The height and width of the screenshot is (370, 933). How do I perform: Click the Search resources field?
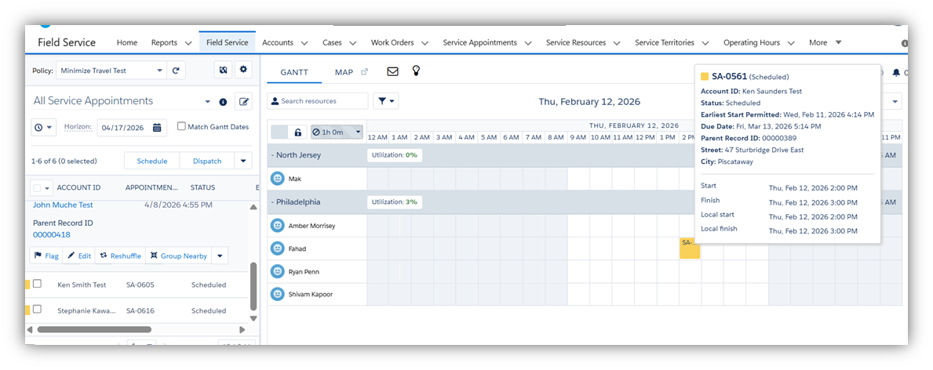[x=318, y=101]
